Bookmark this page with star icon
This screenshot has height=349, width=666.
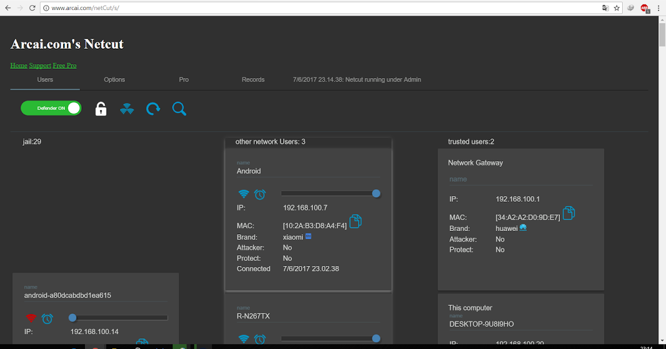617,8
